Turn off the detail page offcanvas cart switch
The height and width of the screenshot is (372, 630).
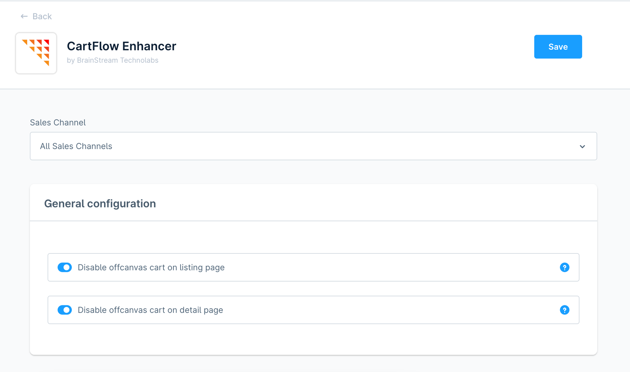click(65, 310)
